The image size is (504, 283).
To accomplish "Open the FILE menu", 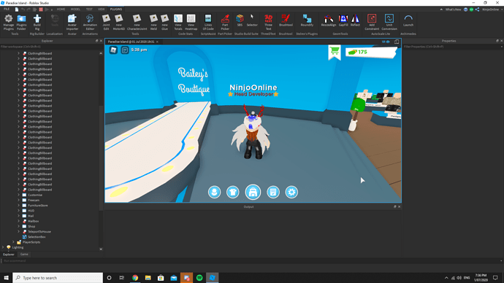I will coord(7,9).
